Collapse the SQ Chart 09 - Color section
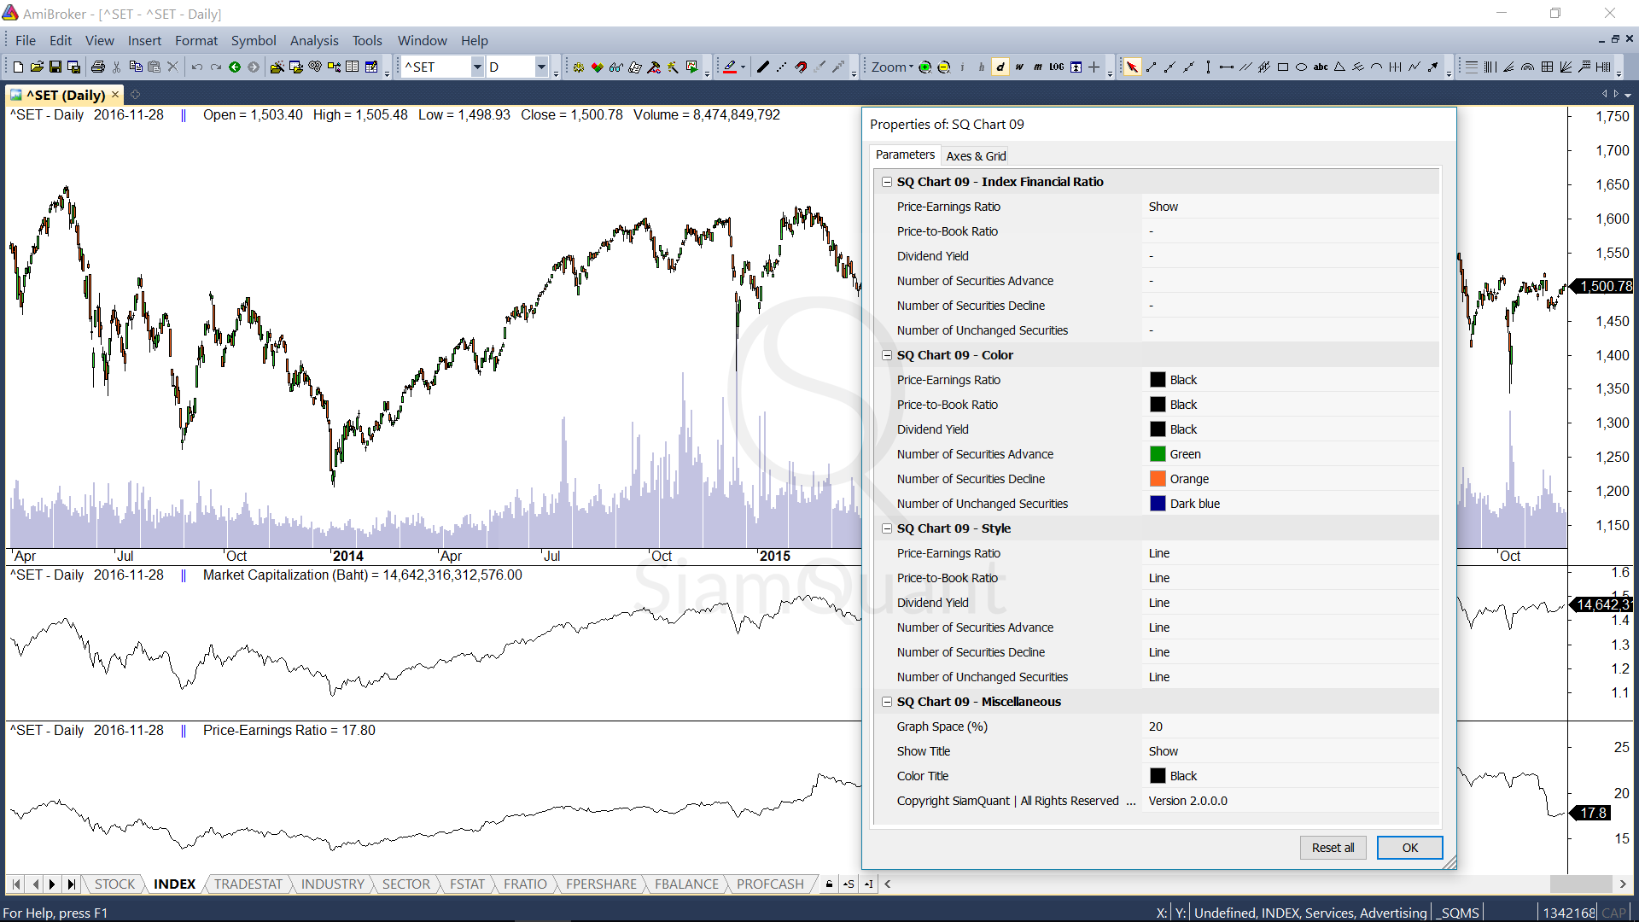The height and width of the screenshot is (922, 1639). tap(887, 355)
